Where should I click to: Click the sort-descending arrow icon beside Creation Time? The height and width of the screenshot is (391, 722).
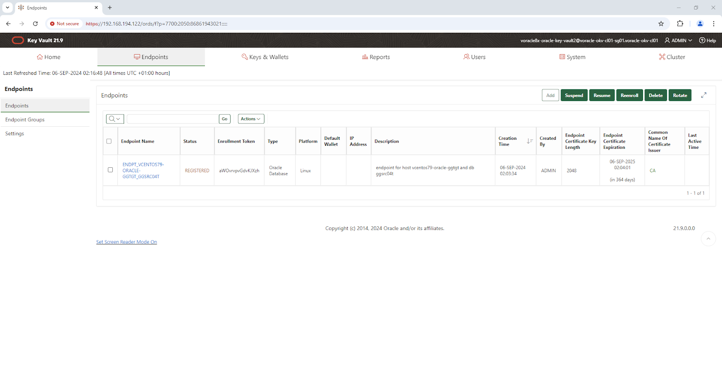(x=530, y=141)
